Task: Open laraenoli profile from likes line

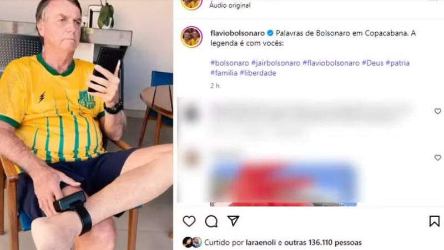Action: (261, 243)
